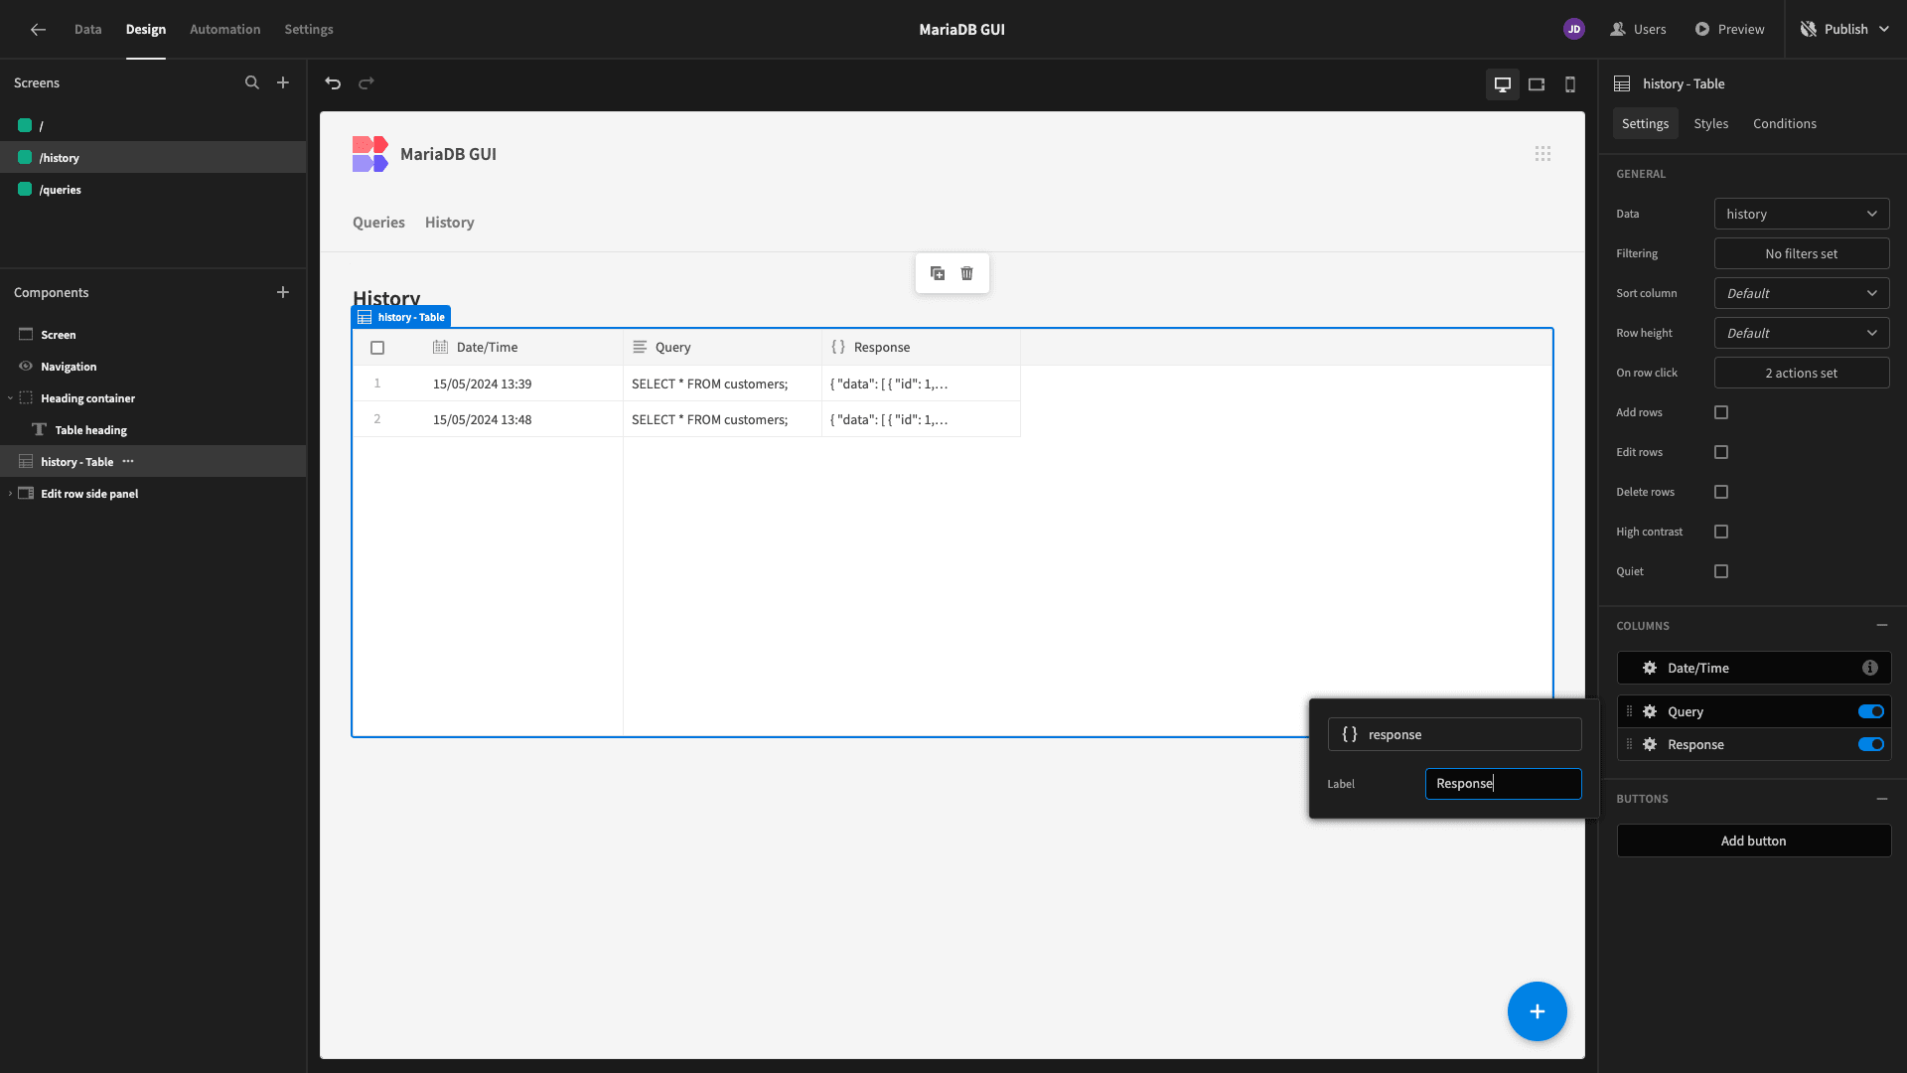Open the app grid menu in preview
Image resolution: width=1907 pixels, height=1073 pixels.
[x=1542, y=154]
